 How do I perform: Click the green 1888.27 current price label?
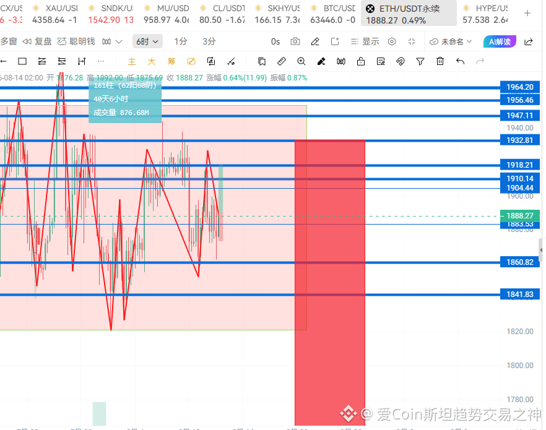(x=520, y=216)
